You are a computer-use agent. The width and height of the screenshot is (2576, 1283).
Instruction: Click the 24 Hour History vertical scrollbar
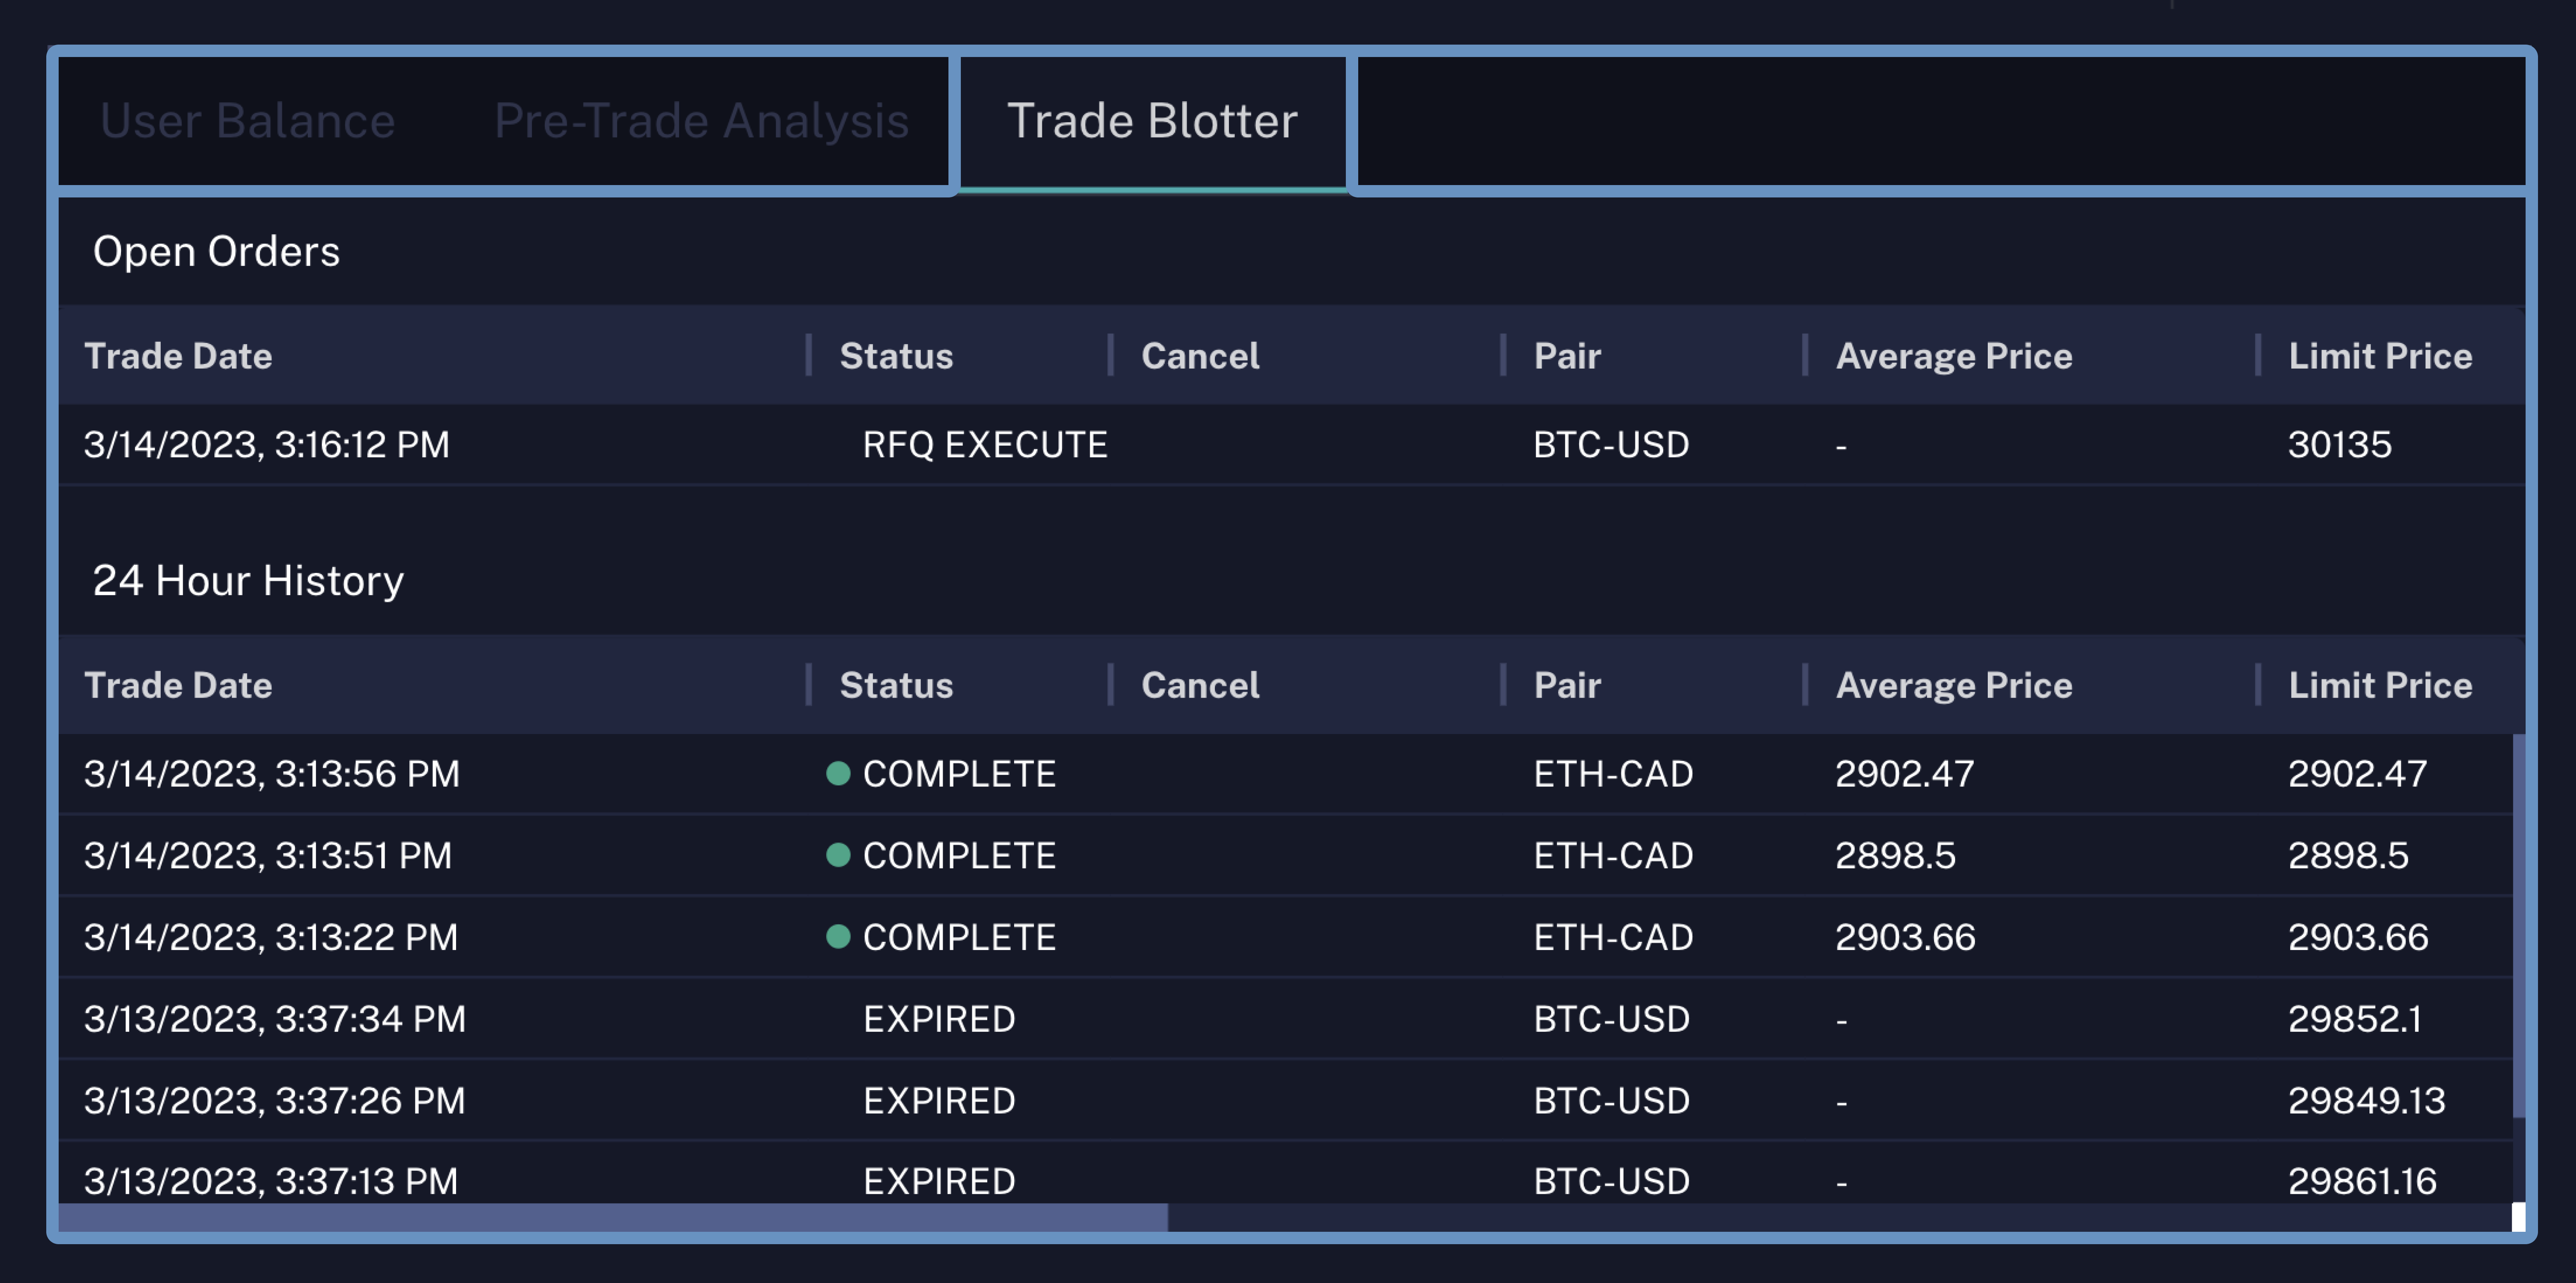pyautogui.click(x=2518, y=925)
